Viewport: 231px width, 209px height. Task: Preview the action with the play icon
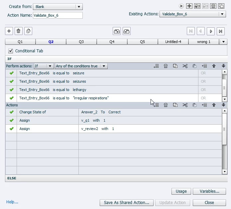(181, 6)
